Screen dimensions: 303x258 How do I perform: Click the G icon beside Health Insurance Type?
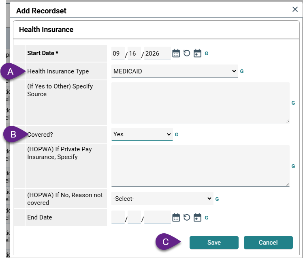[x=241, y=71]
